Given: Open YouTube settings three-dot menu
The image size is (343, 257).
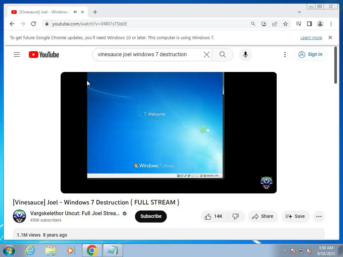Looking at the screenshot, I should [285, 55].
